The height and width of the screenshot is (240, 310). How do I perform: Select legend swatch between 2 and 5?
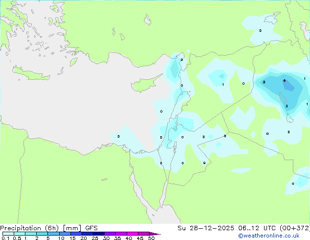click(x=42, y=234)
